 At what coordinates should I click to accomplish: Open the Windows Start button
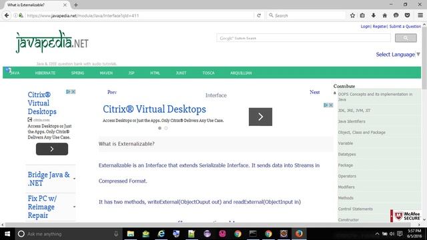pyautogui.click(x=7, y=234)
